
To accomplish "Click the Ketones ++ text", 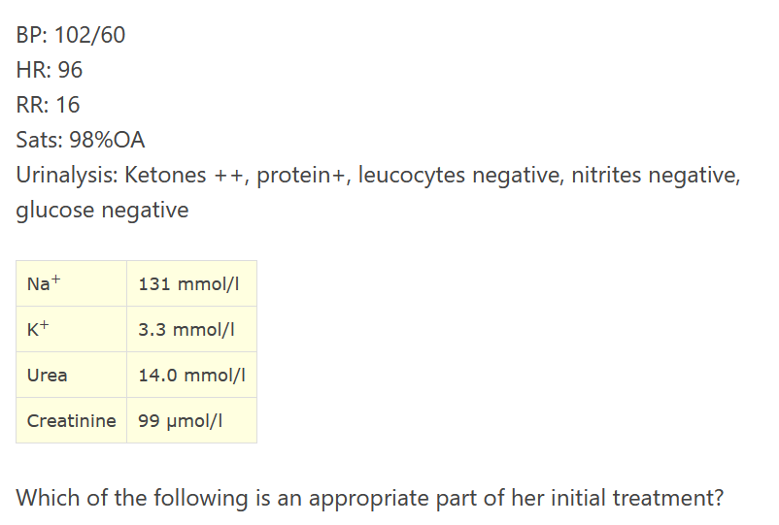I will tap(184, 176).
